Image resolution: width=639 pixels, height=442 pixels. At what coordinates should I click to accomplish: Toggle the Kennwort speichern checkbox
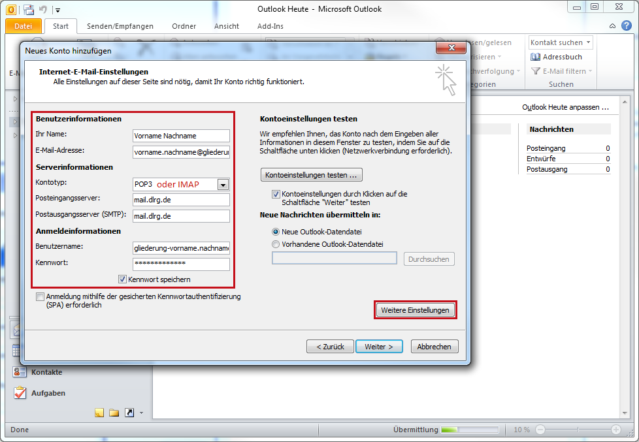122,279
